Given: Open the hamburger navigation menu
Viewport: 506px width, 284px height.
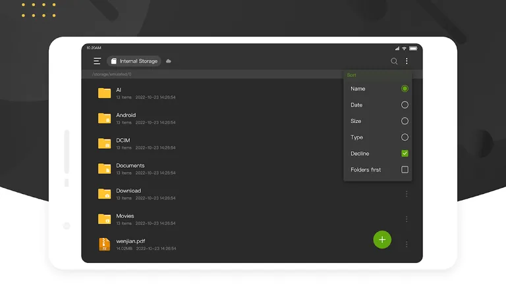Looking at the screenshot, I should [97, 61].
